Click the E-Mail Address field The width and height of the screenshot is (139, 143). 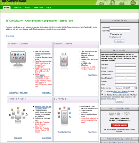click(125, 74)
